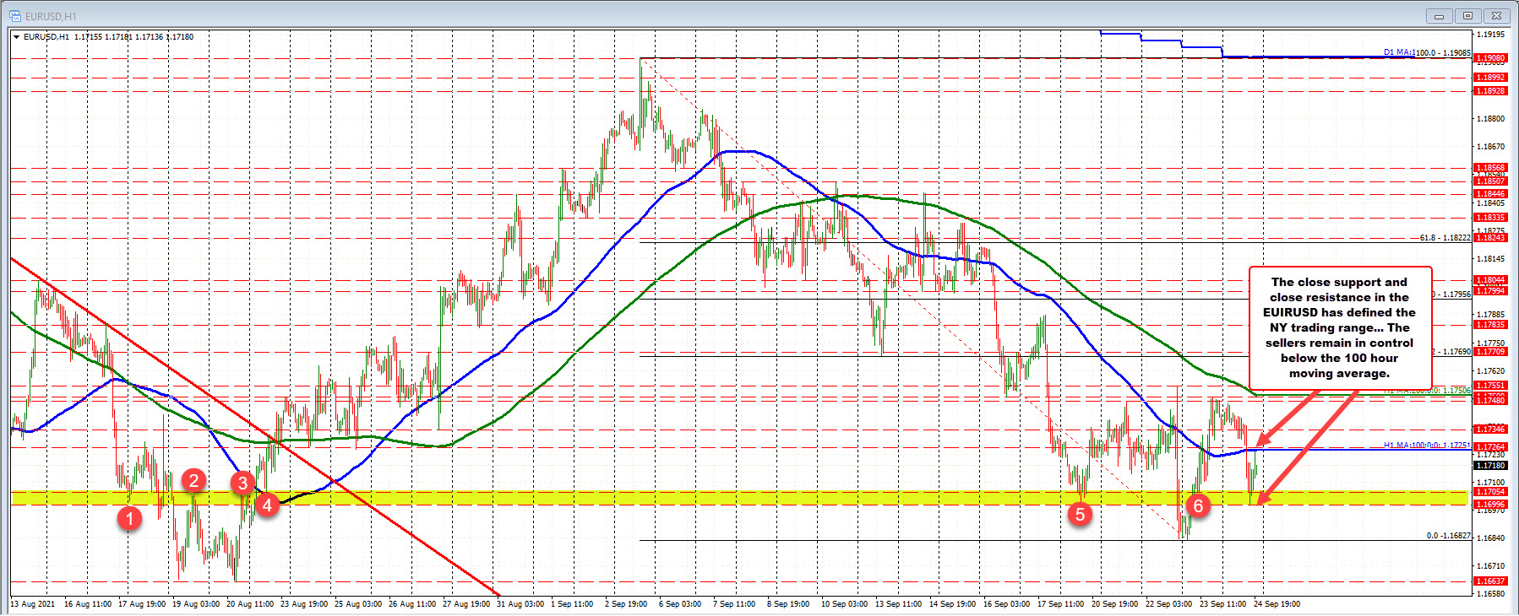Click red circle marker number 3

point(243,483)
